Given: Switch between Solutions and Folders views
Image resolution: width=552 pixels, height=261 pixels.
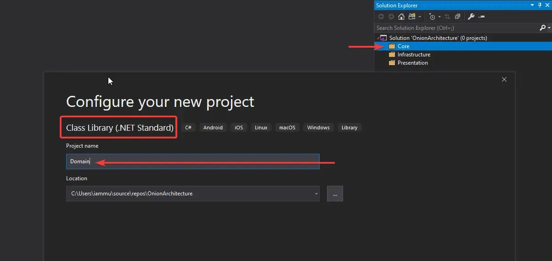Looking at the screenshot, I should 411,17.
